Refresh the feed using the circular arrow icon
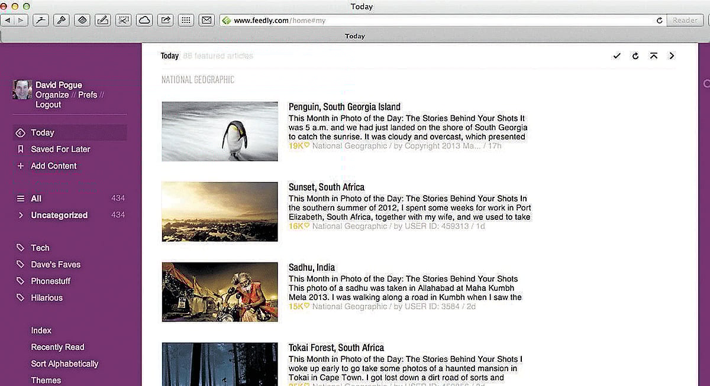The width and height of the screenshot is (710, 386). (635, 56)
